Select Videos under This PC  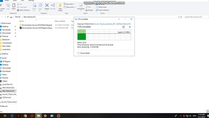click(5, 81)
